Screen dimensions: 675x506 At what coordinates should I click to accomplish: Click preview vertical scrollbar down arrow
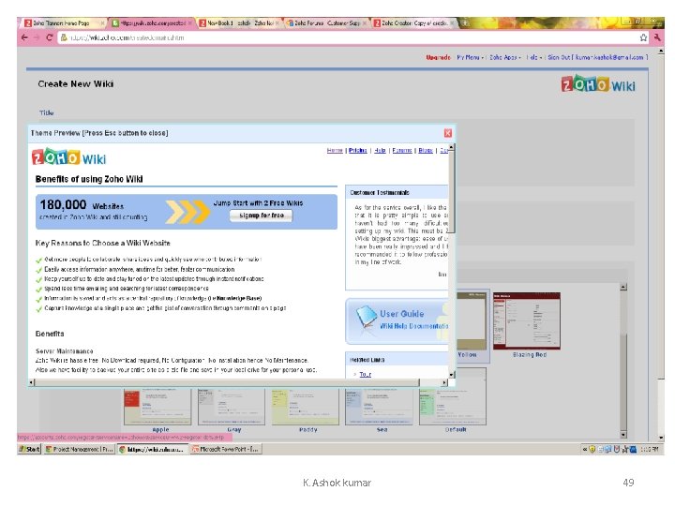pyautogui.click(x=451, y=374)
